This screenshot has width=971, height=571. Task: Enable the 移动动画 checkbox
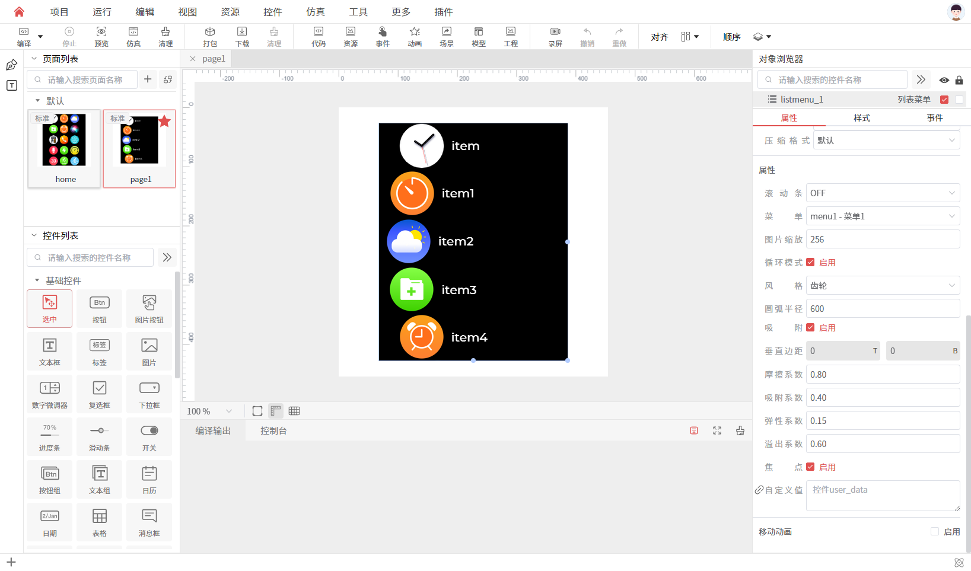tap(935, 532)
